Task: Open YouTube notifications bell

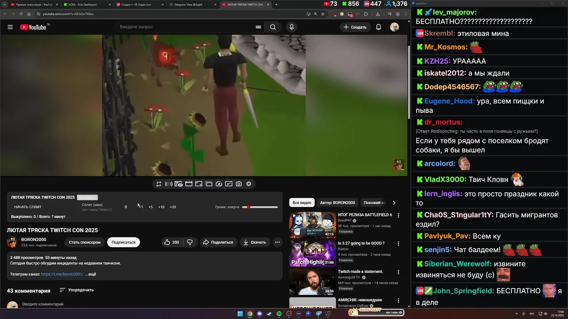Action: (x=379, y=27)
